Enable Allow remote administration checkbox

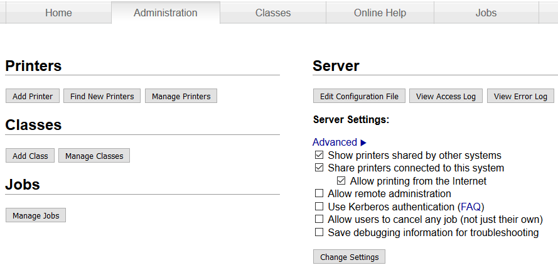pyautogui.click(x=319, y=193)
